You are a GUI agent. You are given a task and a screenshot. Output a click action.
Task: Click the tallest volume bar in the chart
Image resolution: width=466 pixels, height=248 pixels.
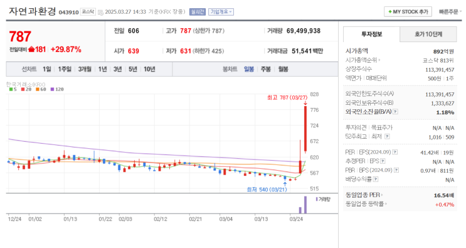pos(305,205)
